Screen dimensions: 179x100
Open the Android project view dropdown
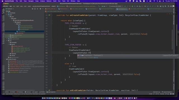click(x=10, y=9)
